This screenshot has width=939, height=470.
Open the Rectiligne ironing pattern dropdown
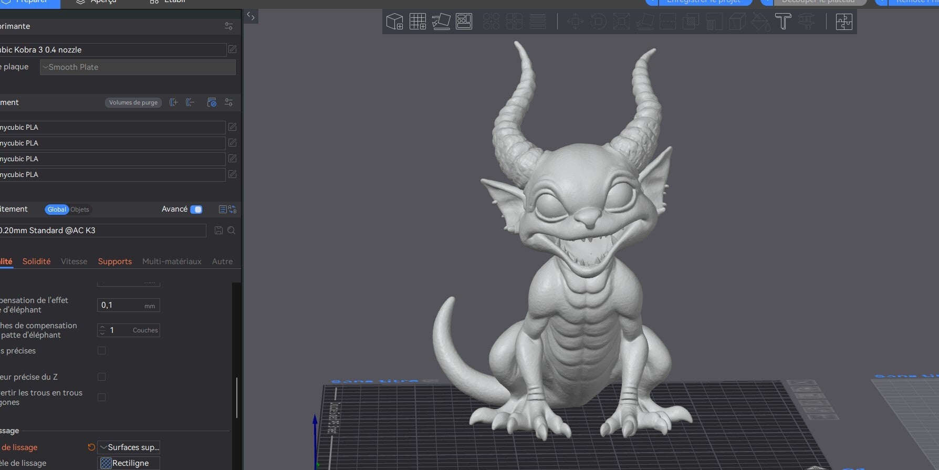129,463
